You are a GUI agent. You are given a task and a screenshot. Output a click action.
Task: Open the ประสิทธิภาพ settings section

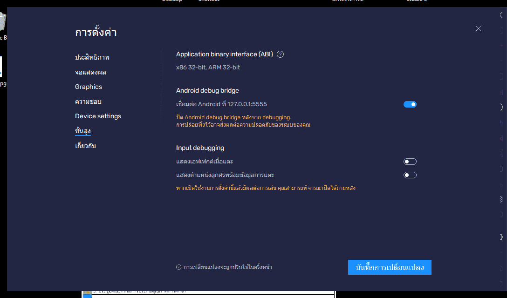click(92, 57)
